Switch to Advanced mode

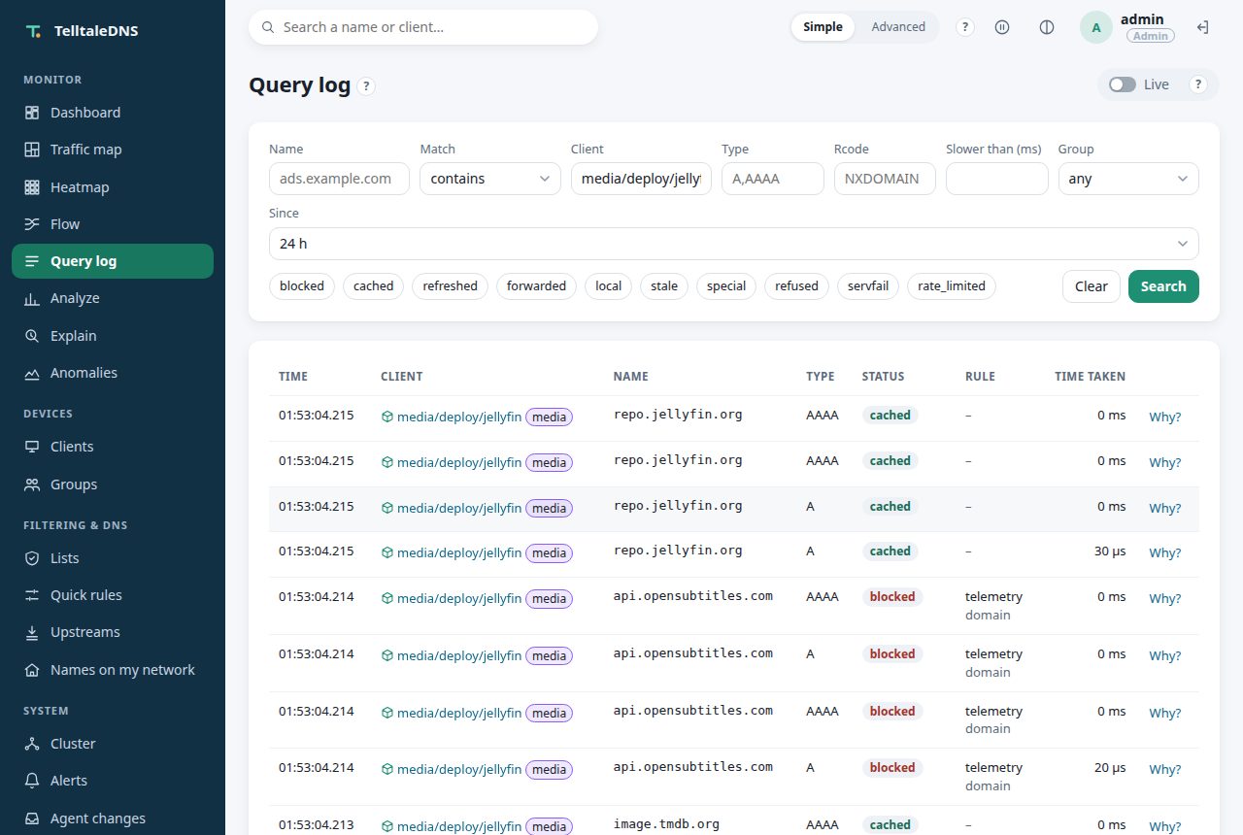click(898, 27)
